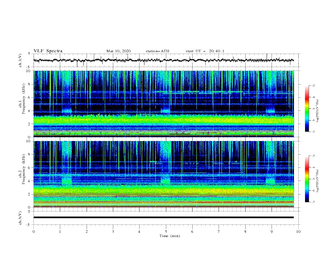Click the "4" kHz tick on ch.2 frequency axis
The image size is (336, 260).
click(x=30, y=181)
